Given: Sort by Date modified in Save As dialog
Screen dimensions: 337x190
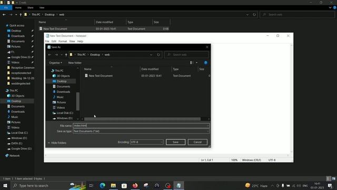Looking at the screenshot, I should [x=150, y=69].
